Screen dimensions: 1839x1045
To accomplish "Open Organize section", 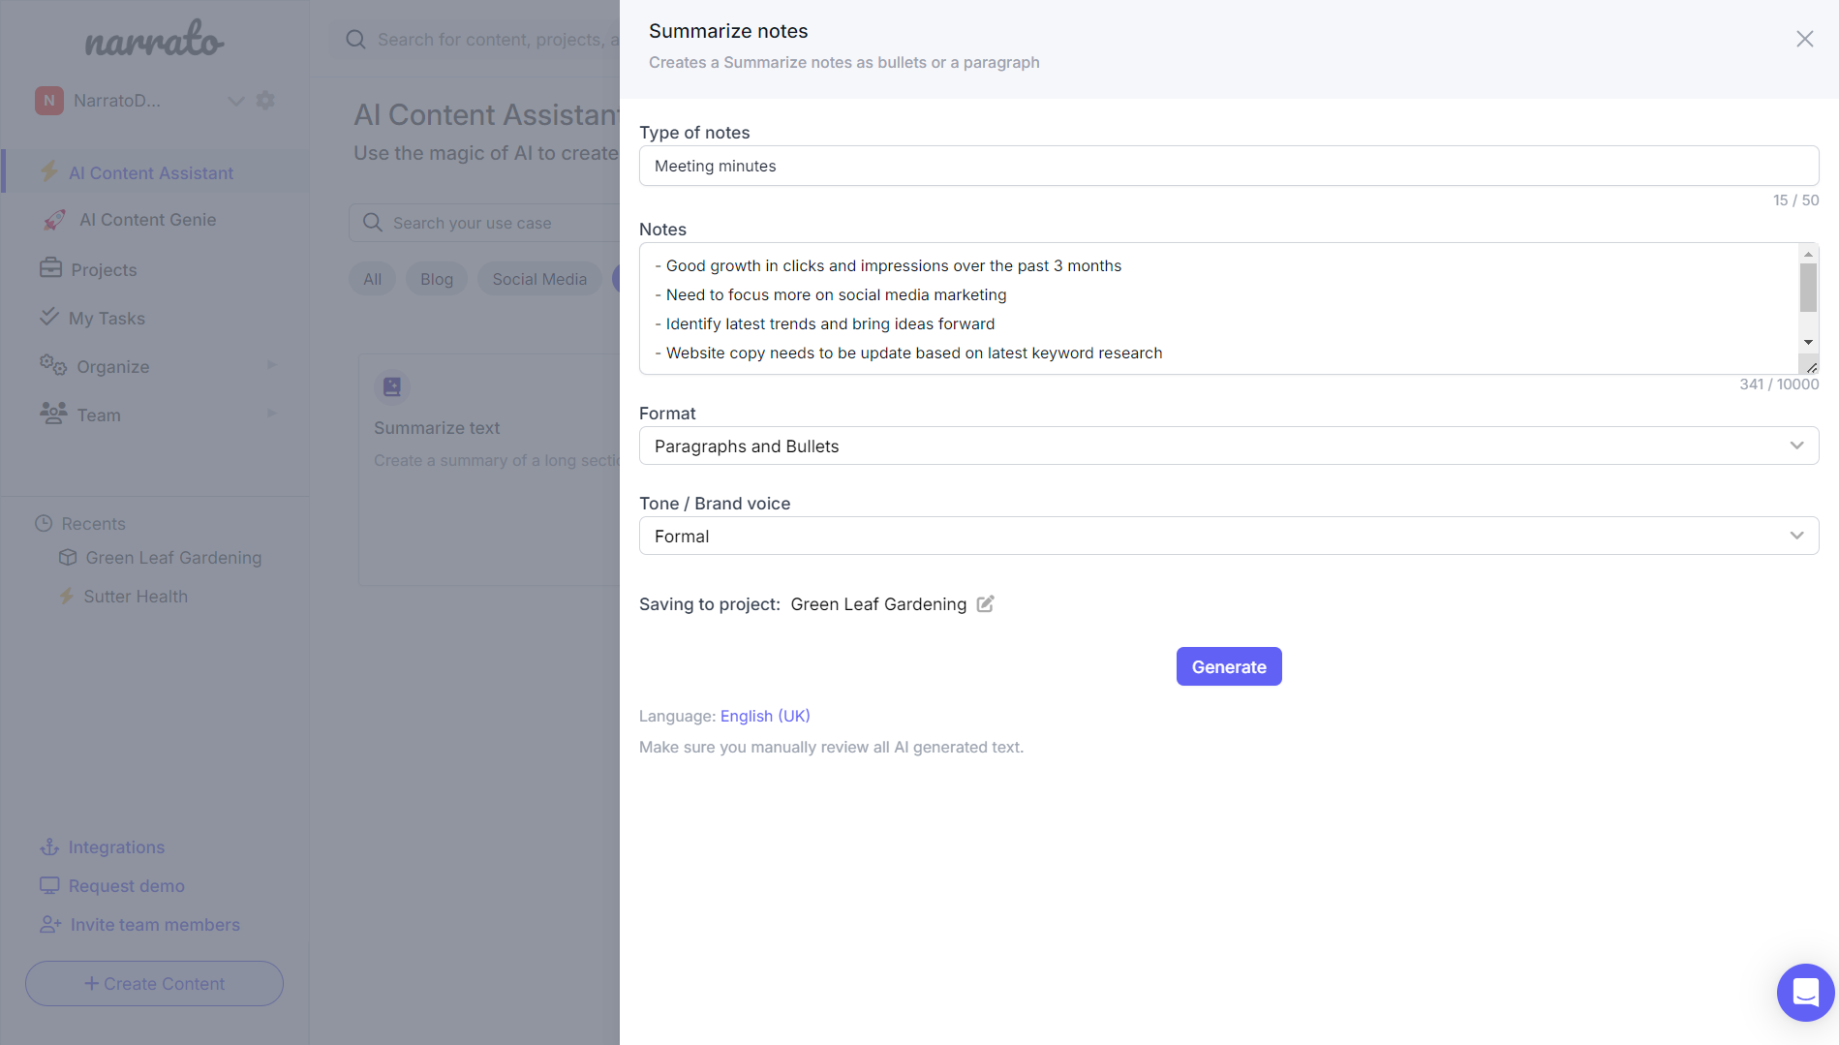I will [112, 366].
